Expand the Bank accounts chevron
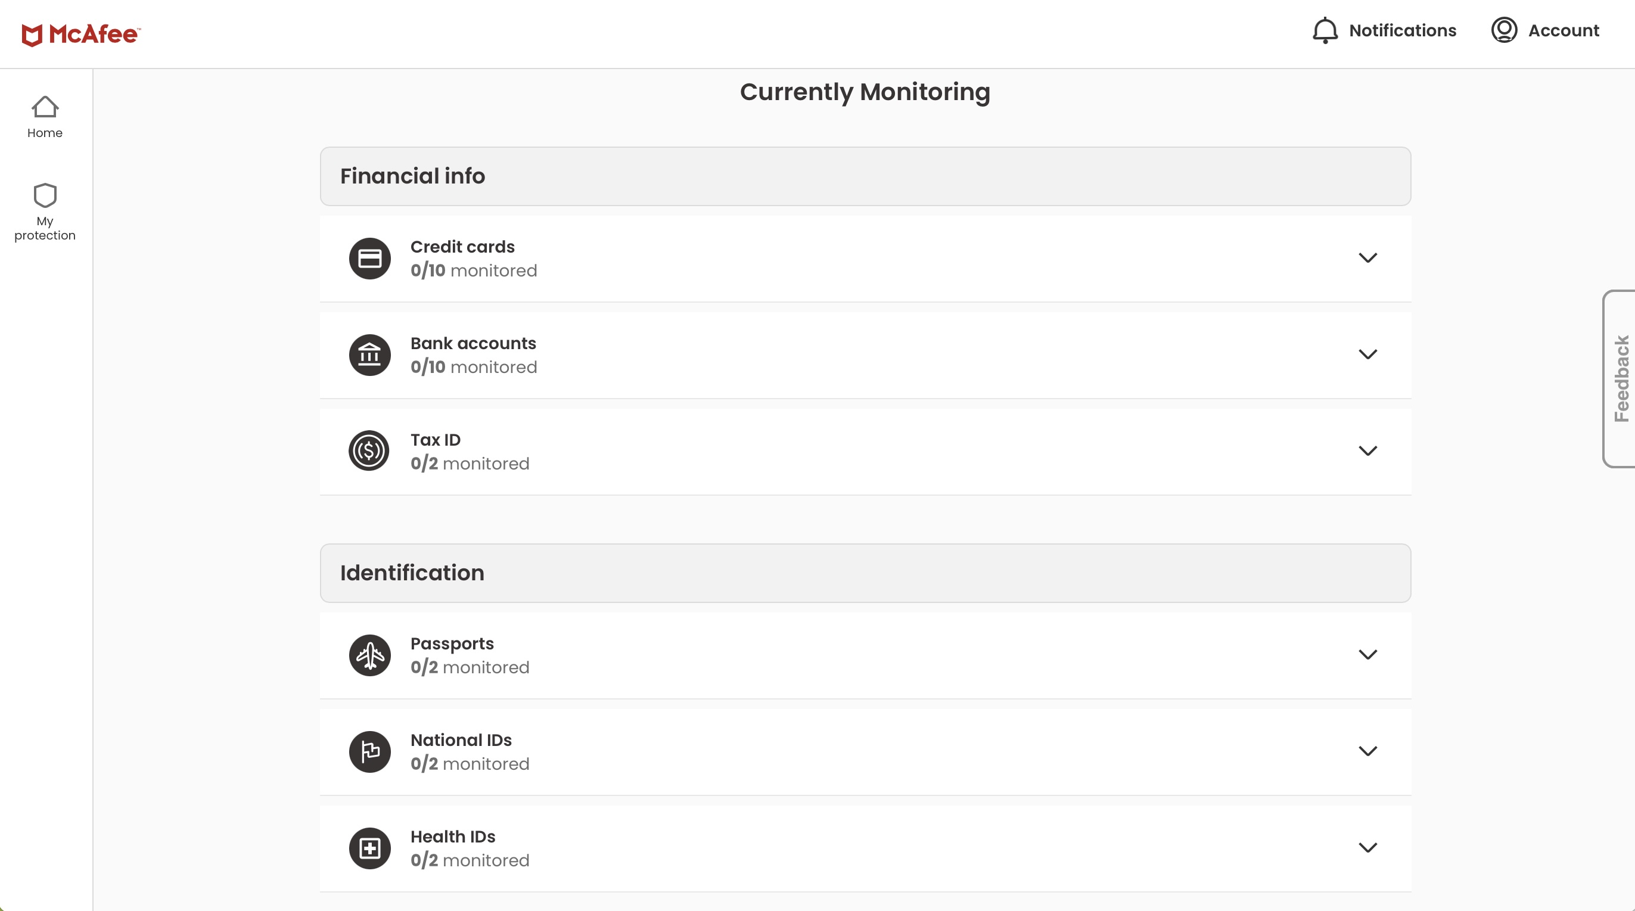This screenshot has height=911, width=1635. coord(1367,355)
